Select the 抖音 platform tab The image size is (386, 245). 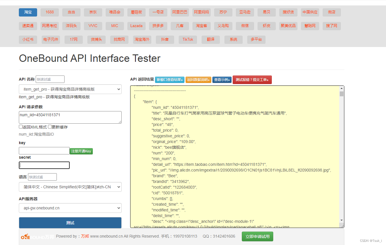point(165,40)
